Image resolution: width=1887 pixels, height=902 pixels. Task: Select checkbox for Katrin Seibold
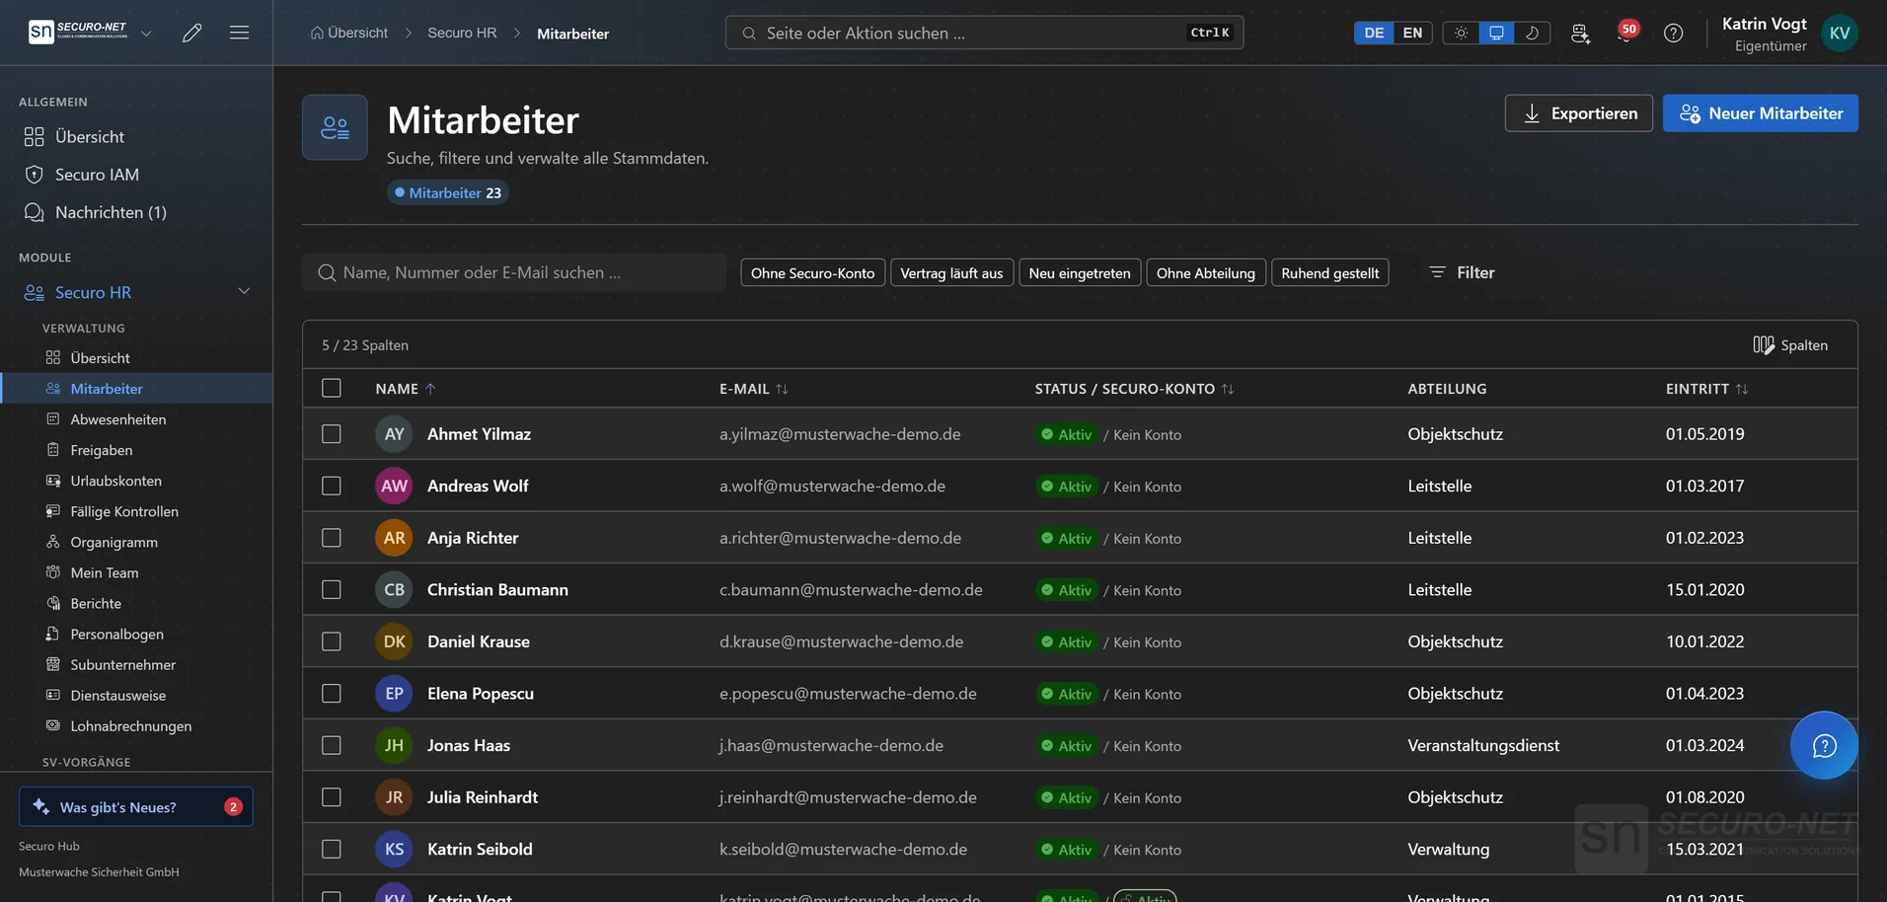(332, 849)
